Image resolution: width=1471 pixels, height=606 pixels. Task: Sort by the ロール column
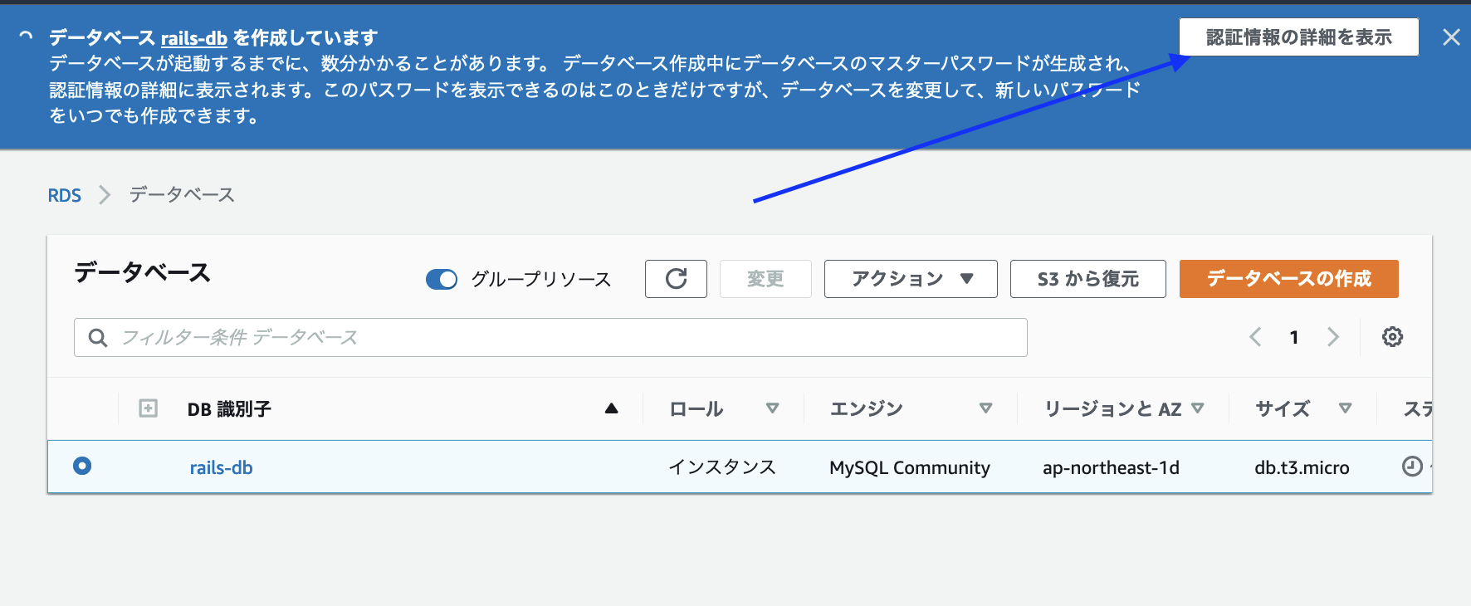coord(772,408)
